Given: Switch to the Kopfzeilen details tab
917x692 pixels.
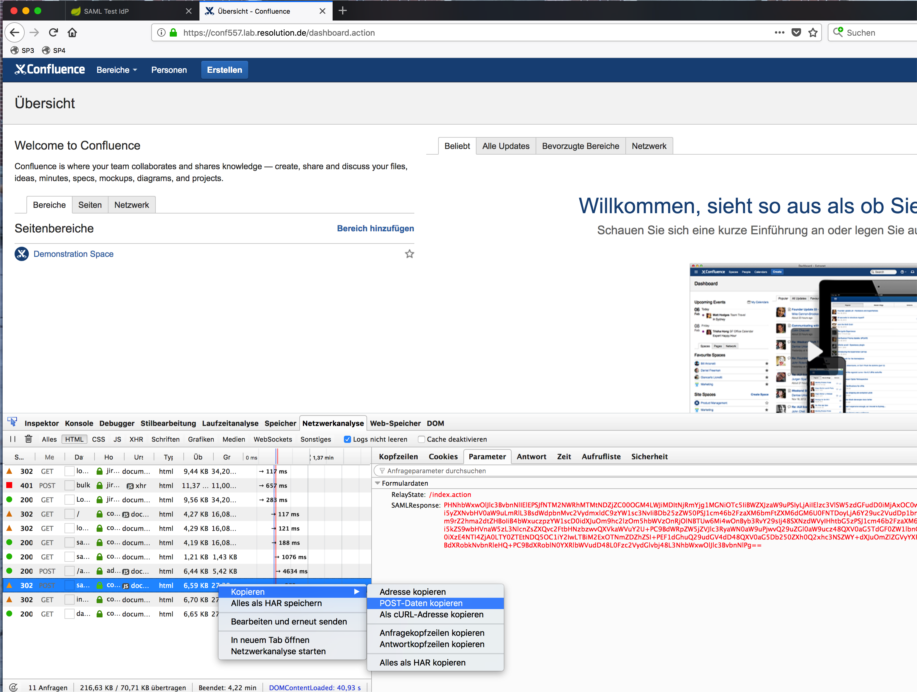Looking at the screenshot, I should pyautogui.click(x=398, y=456).
